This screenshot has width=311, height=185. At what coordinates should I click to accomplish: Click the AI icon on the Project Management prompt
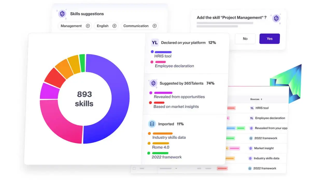pos(276,18)
